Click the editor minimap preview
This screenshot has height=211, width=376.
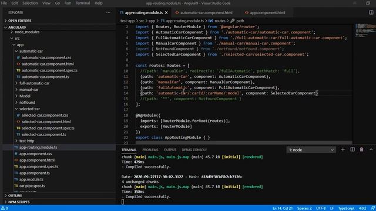pyautogui.click(x=365, y=30)
